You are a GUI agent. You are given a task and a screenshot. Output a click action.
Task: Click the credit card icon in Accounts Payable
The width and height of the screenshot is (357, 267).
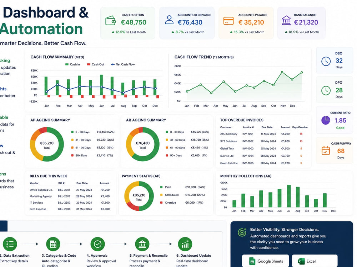coord(228,21)
